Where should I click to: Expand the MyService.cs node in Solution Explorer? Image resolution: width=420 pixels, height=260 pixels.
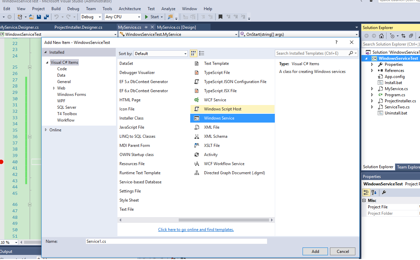click(x=372, y=89)
